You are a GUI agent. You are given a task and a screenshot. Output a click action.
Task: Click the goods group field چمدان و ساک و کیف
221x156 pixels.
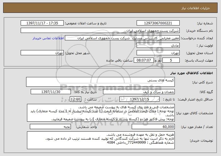139,92
